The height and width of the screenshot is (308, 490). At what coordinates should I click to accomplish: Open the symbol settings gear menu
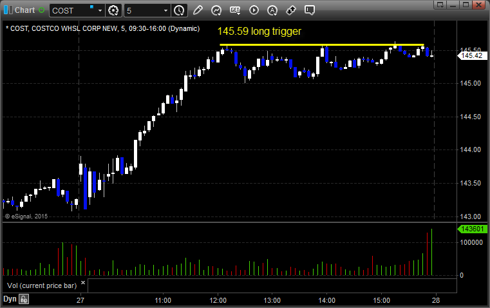(113, 10)
